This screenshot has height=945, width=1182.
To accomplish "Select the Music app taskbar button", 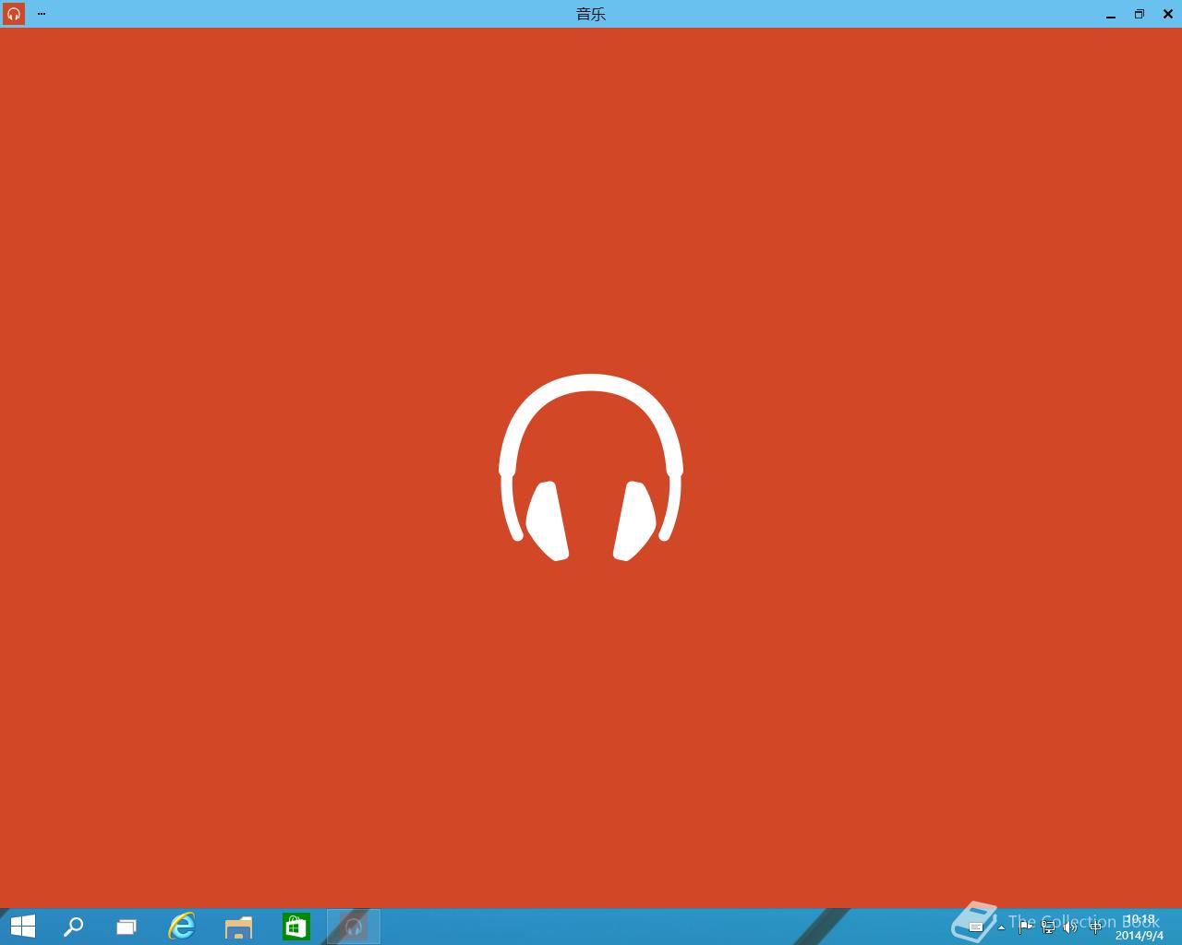I will coord(354,927).
